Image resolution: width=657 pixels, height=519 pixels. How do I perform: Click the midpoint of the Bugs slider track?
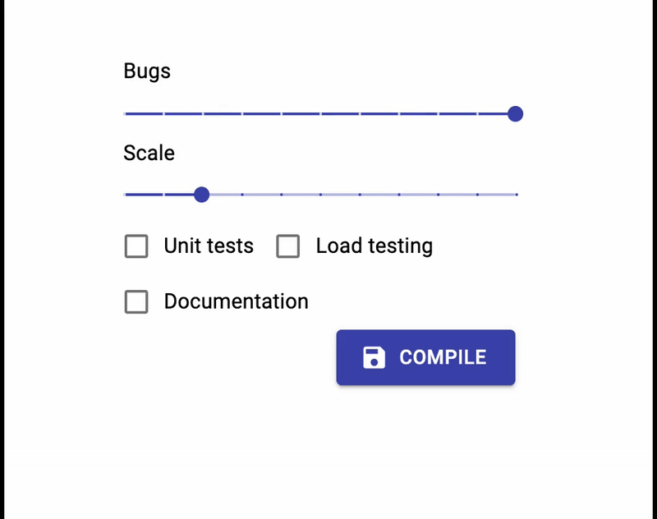click(320, 114)
